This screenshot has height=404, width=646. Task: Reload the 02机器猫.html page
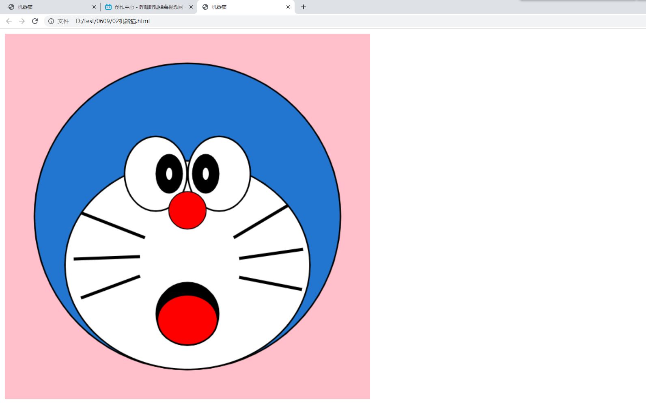click(x=35, y=21)
